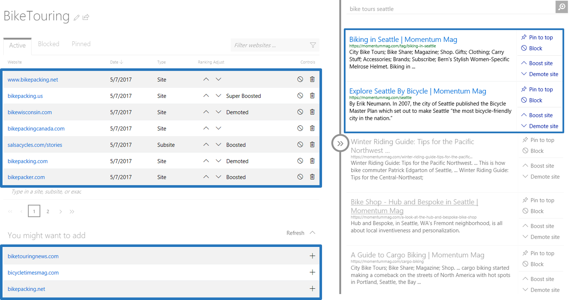This screenshot has height=300, width=569.
Task: Block www.bikepacking.net using its block icon
Action: tap(300, 79)
